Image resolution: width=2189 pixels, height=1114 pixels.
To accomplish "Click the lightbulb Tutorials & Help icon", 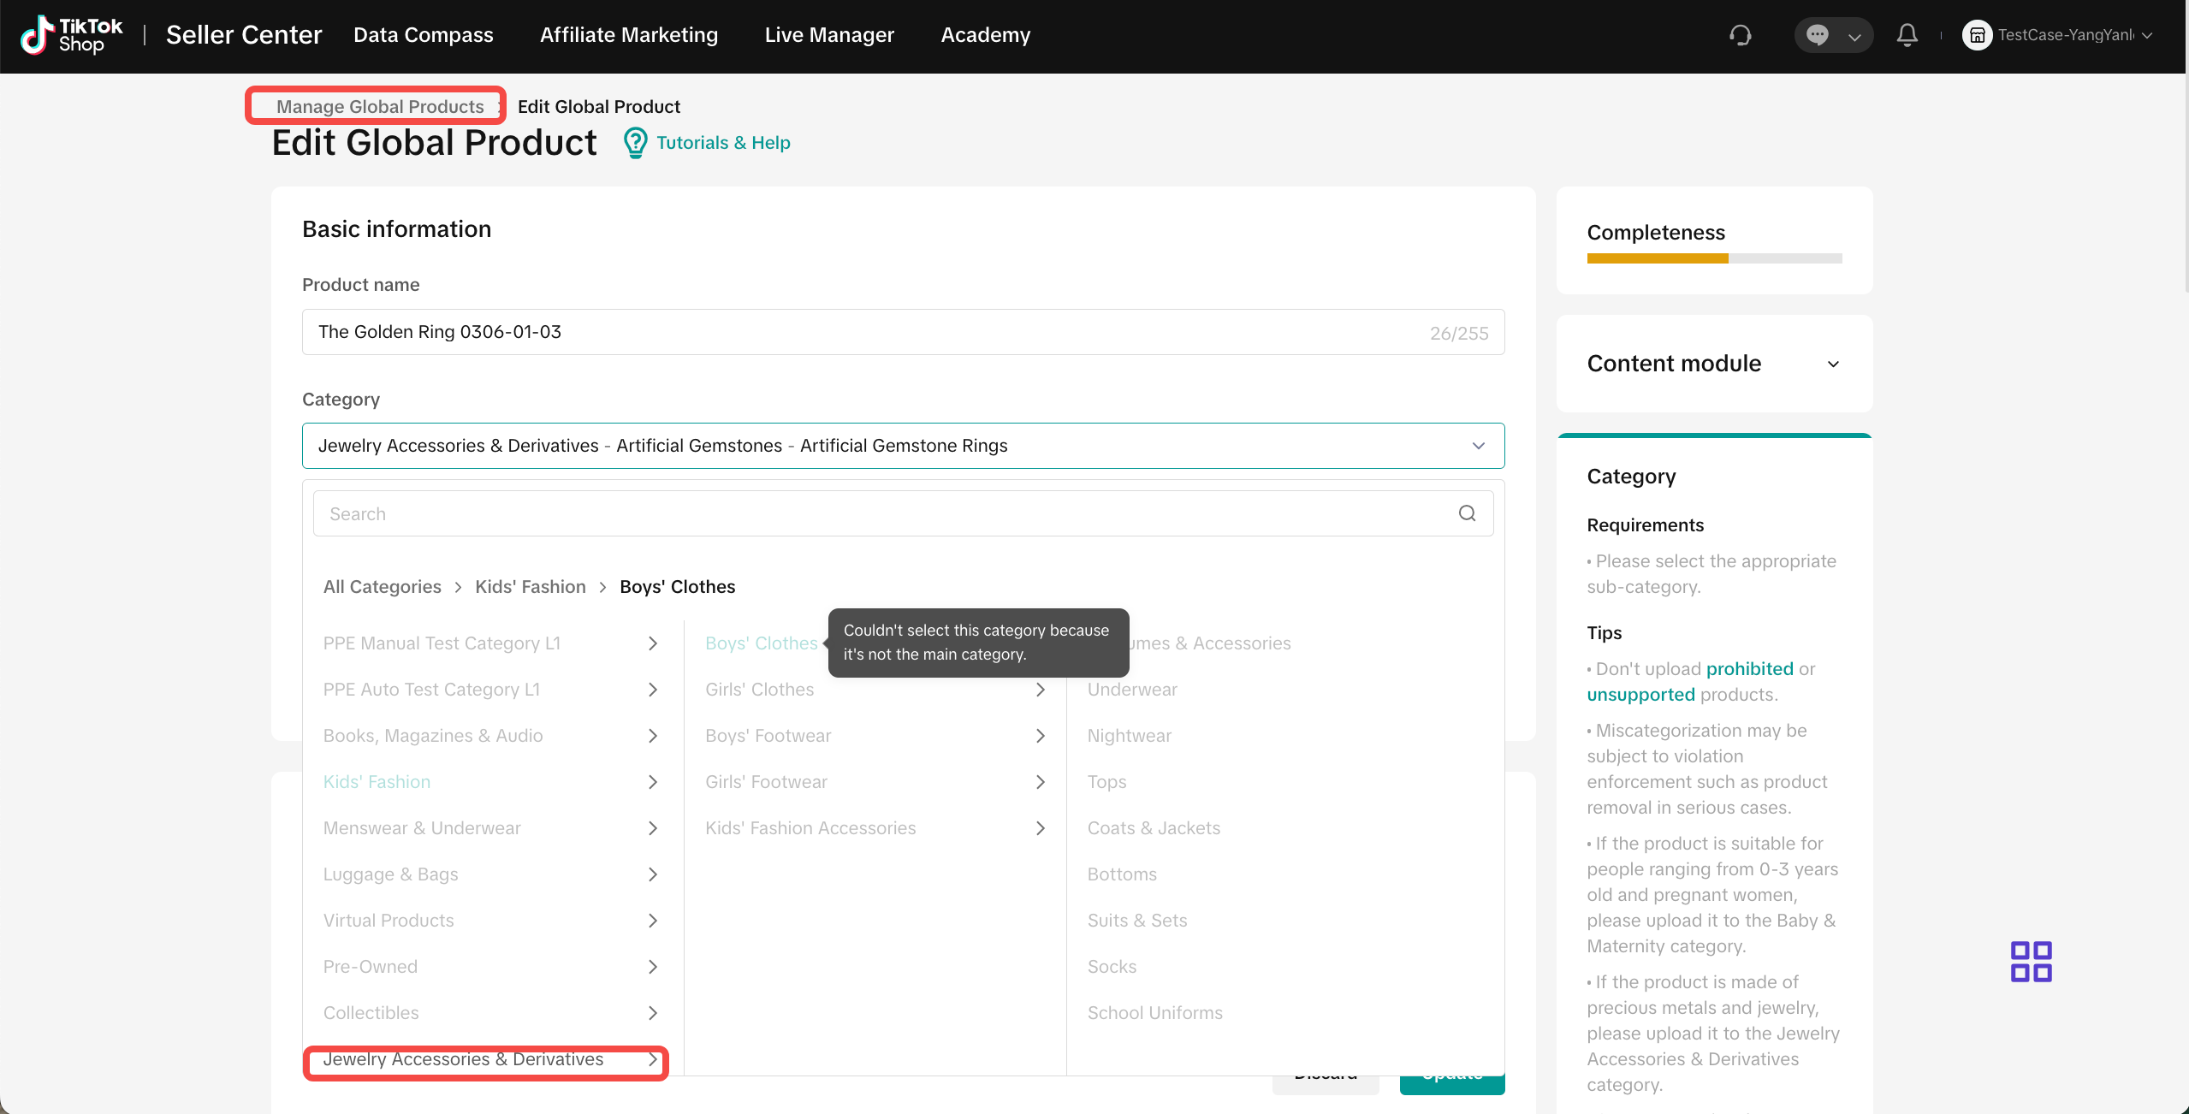I will click(x=635, y=143).
